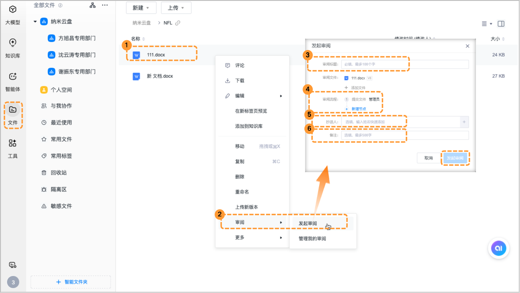Image resolution: width=520 pixels, height=293 pixels.
Task: Click the 取消 button in the dialog
Action: pyautogui.click(x=428, y=158)
